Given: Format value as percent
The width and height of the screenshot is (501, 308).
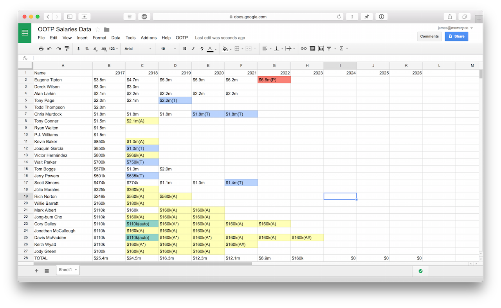Looking at the screenshot, I should (86, 49).
